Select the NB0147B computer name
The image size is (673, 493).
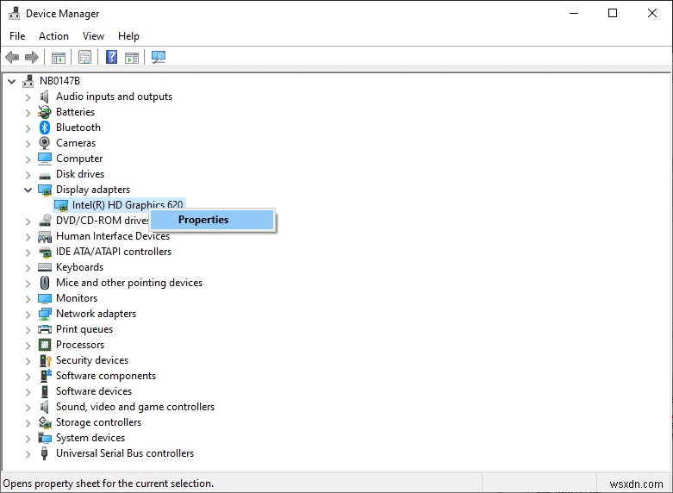click(x=59, y=81)
